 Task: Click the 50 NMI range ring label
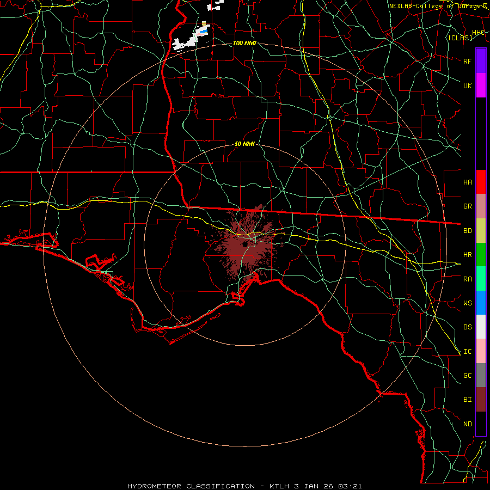pyautogui.click(x=244, y=144)
